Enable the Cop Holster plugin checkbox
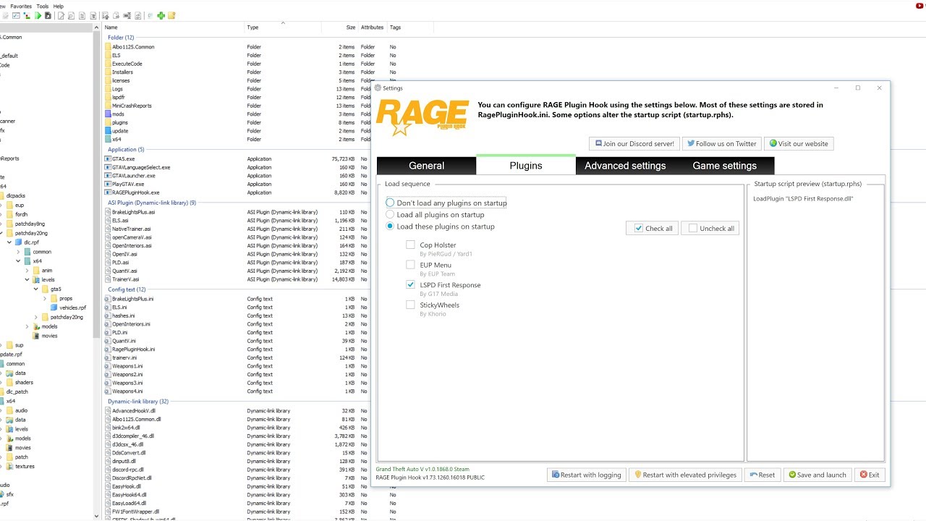The width and height of the screenshot is (926, 521). click(x=411, y=245)
